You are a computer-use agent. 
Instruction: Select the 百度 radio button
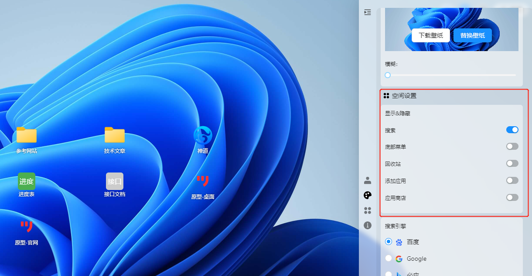point(389,241)
